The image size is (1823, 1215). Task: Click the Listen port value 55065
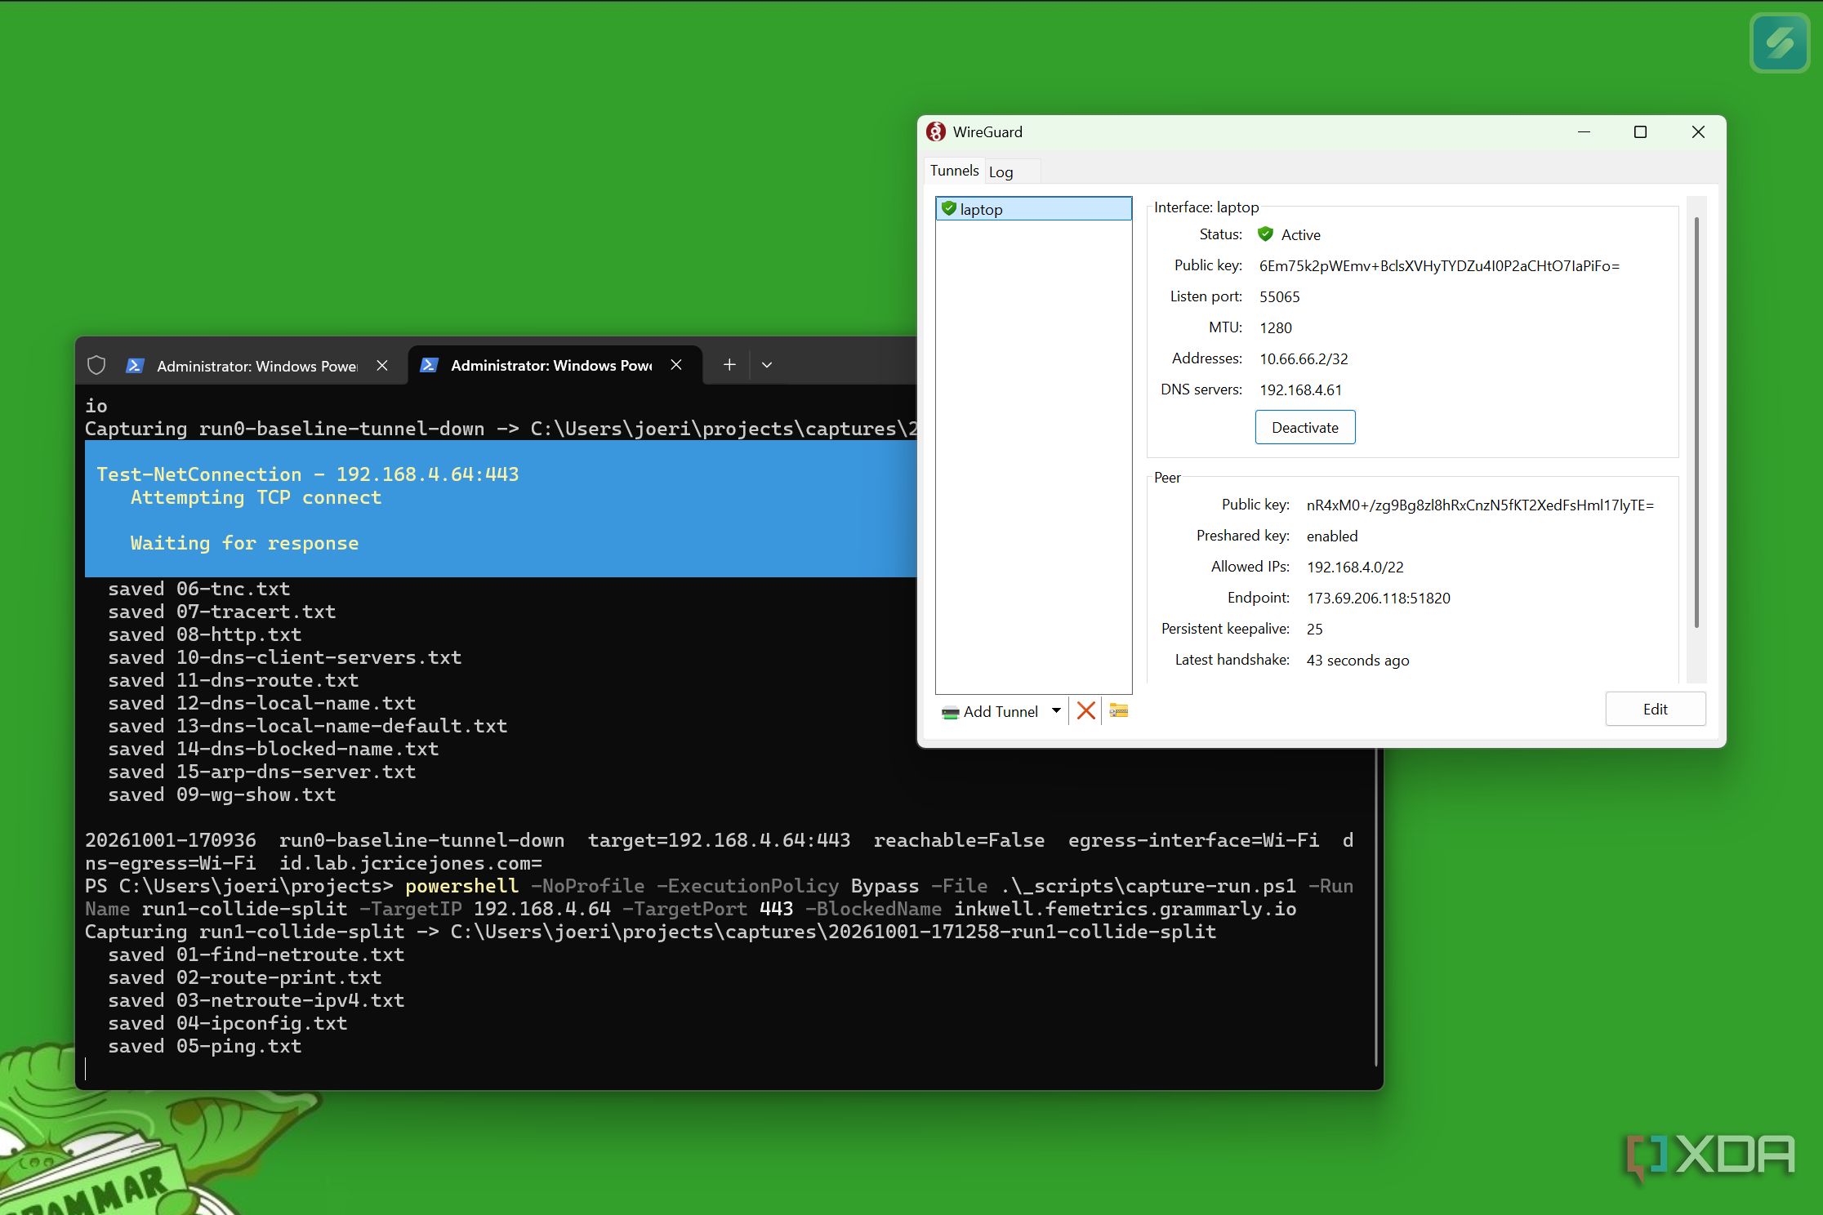tap(1279, 296)
